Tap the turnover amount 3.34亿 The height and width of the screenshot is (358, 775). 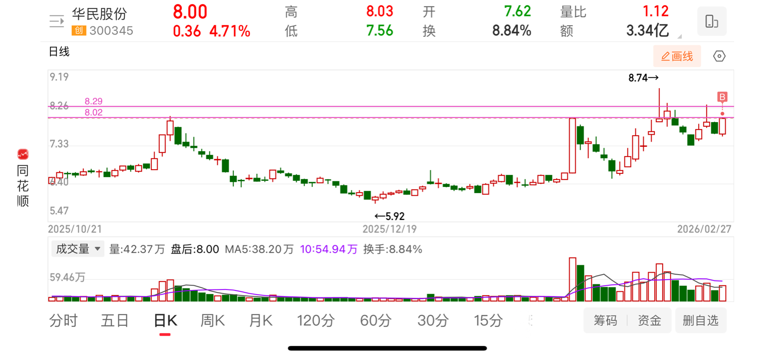point(647,31)
